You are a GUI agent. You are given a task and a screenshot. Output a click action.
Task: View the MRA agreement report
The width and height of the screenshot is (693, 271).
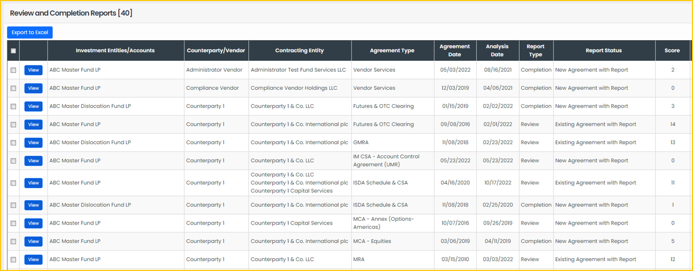(x=33, y=259)
